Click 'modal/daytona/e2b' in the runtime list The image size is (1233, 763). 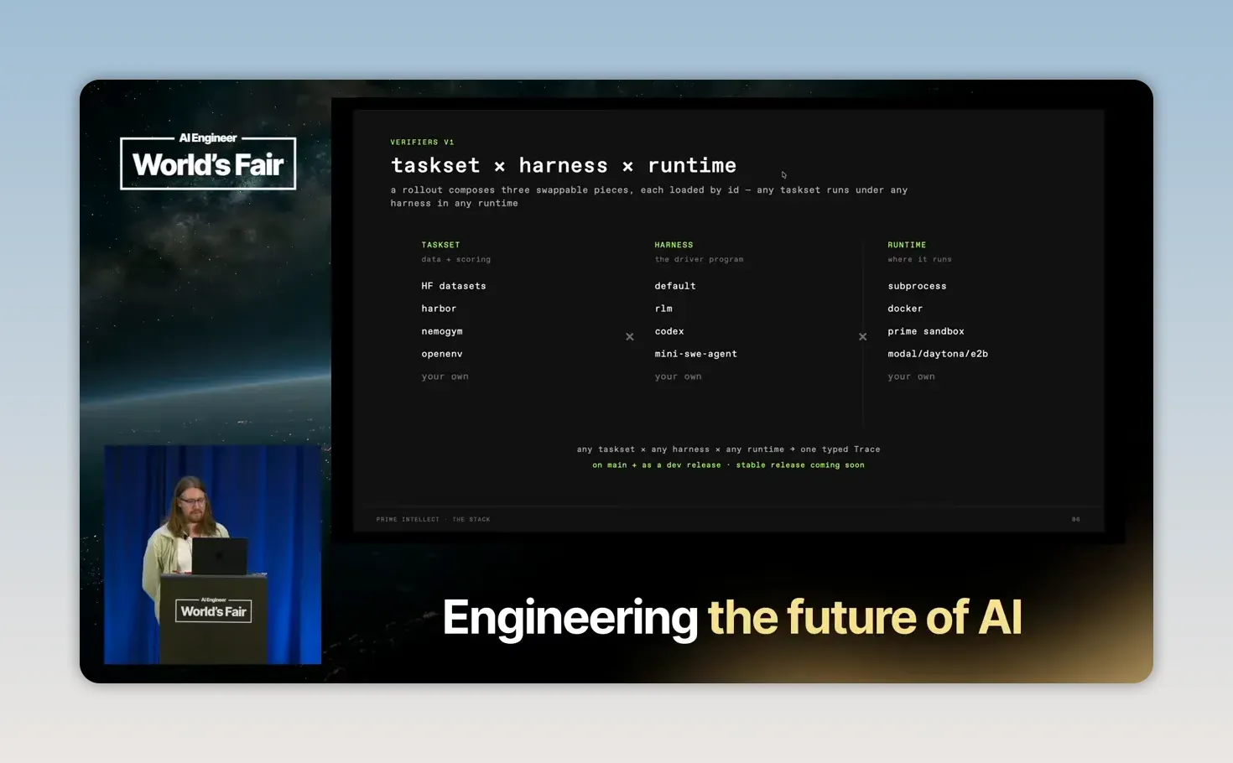point(938,354)
